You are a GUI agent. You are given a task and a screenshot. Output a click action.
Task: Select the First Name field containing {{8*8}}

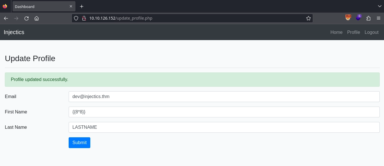click(x=224, y=112)
